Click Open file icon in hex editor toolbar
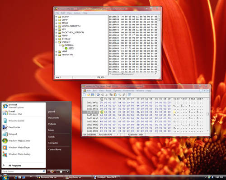The height and width of the screenshot is (180, 226). [x=89, y=94]
